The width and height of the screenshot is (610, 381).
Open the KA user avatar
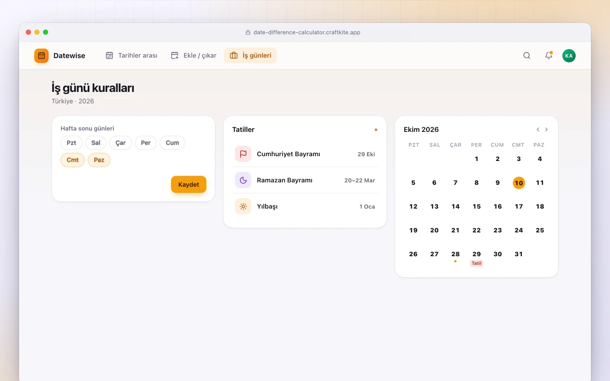point(569,56)
